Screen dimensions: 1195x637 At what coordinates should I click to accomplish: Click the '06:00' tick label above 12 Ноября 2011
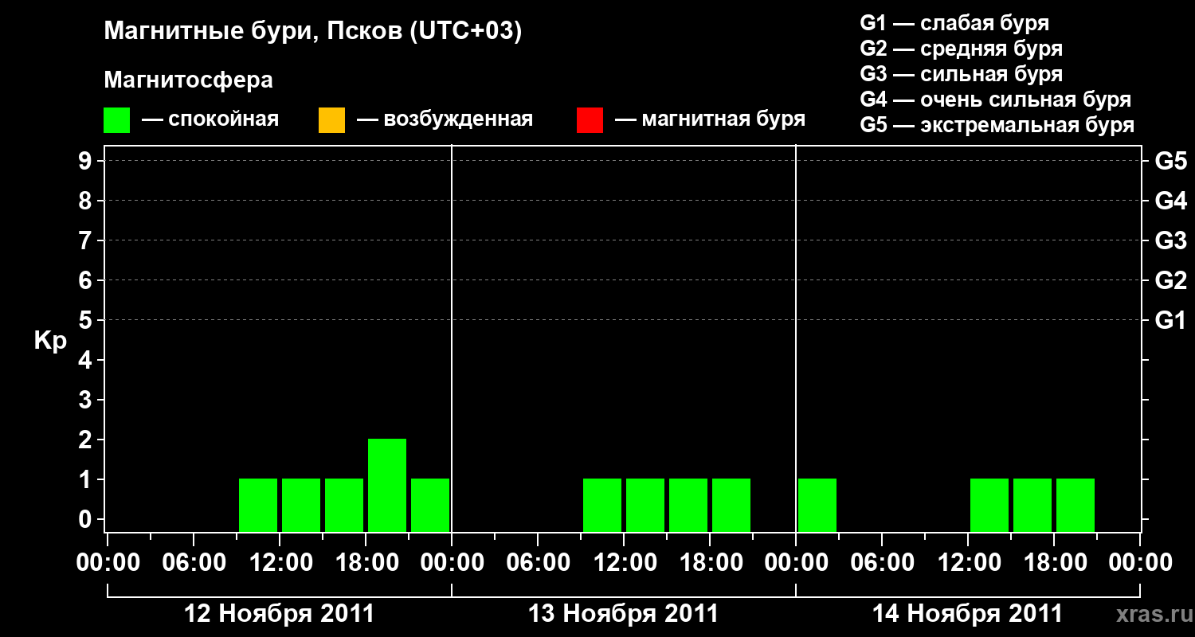click(194, 563)
